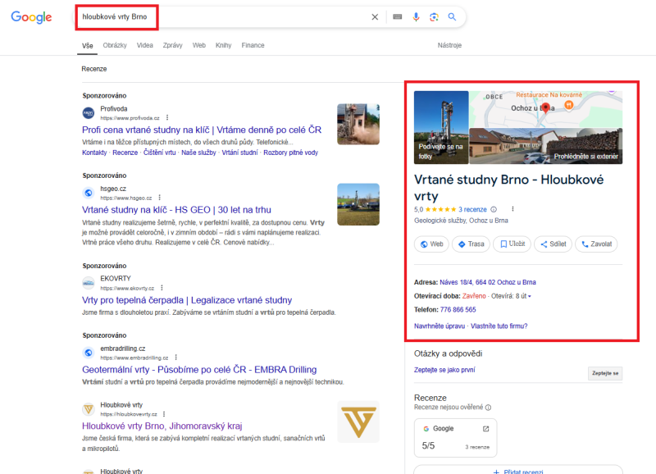Viewport: 656px width, 474px height.
Task: Open the Rozbory pitné vody sitelink
Action: [291, 153]
